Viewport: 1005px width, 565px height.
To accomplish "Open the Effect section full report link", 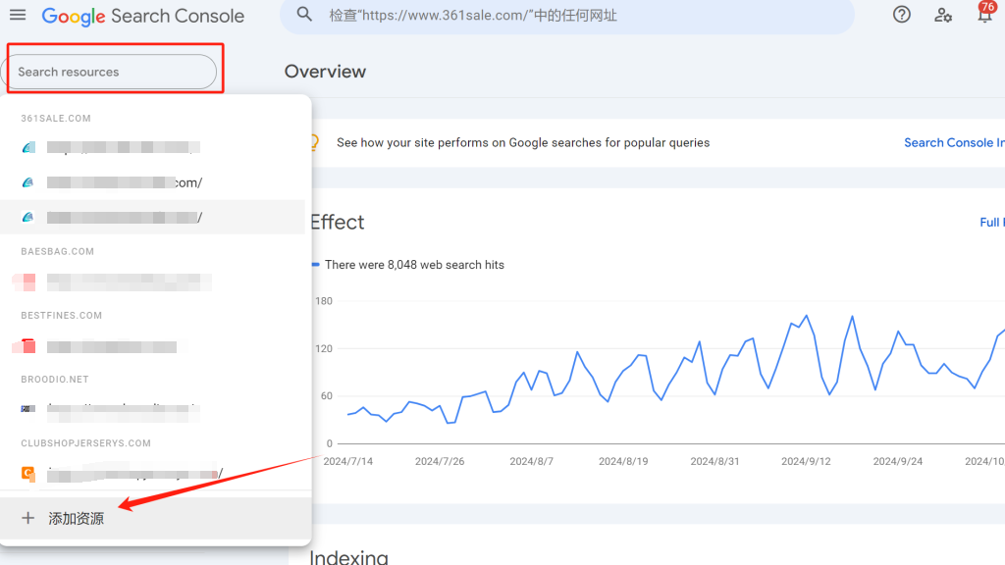I will 991,222.
